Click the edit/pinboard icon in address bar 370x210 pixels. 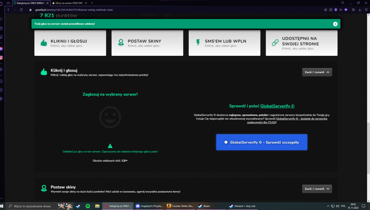coord(326,10)
